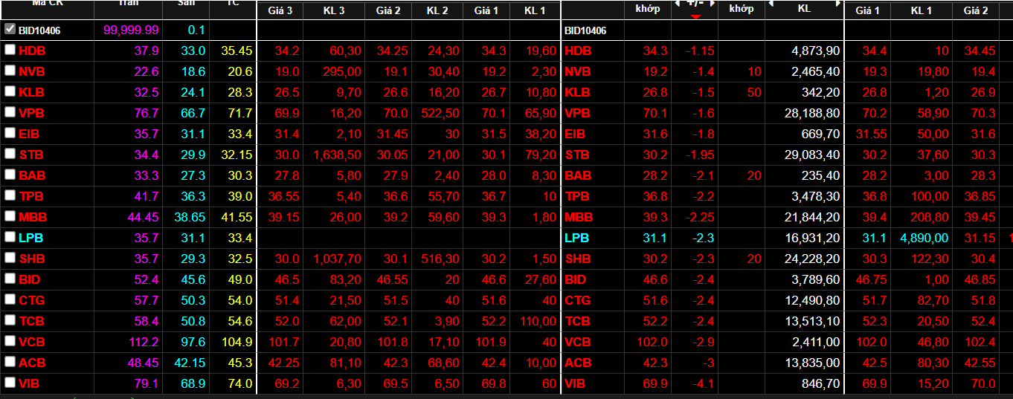Click MBB ask volume 208,80
1013x399 pixels.
(x=928, y=217)
